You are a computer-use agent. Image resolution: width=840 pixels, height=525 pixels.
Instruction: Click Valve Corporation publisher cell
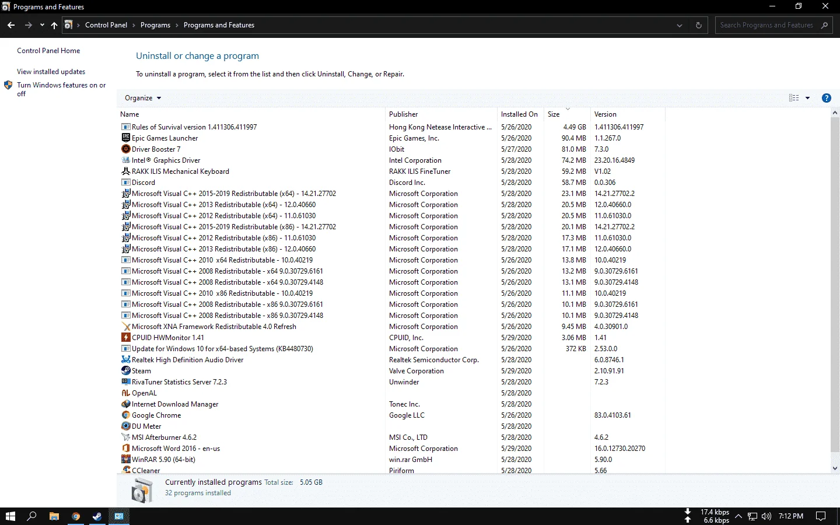pyautogui.click(x=416, y=370)
